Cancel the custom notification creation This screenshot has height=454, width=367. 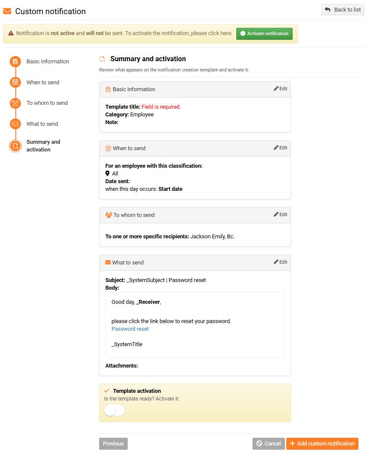[268, 444]
